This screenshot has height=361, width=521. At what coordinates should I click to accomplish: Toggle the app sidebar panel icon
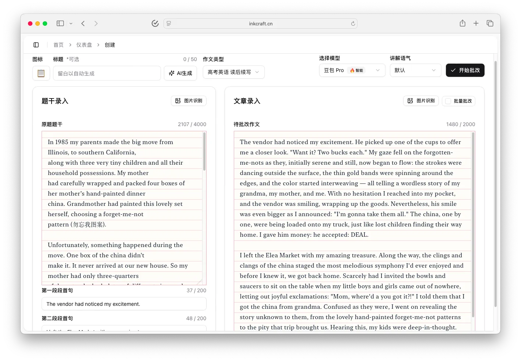pyautogui.click(x=36, y=45)
